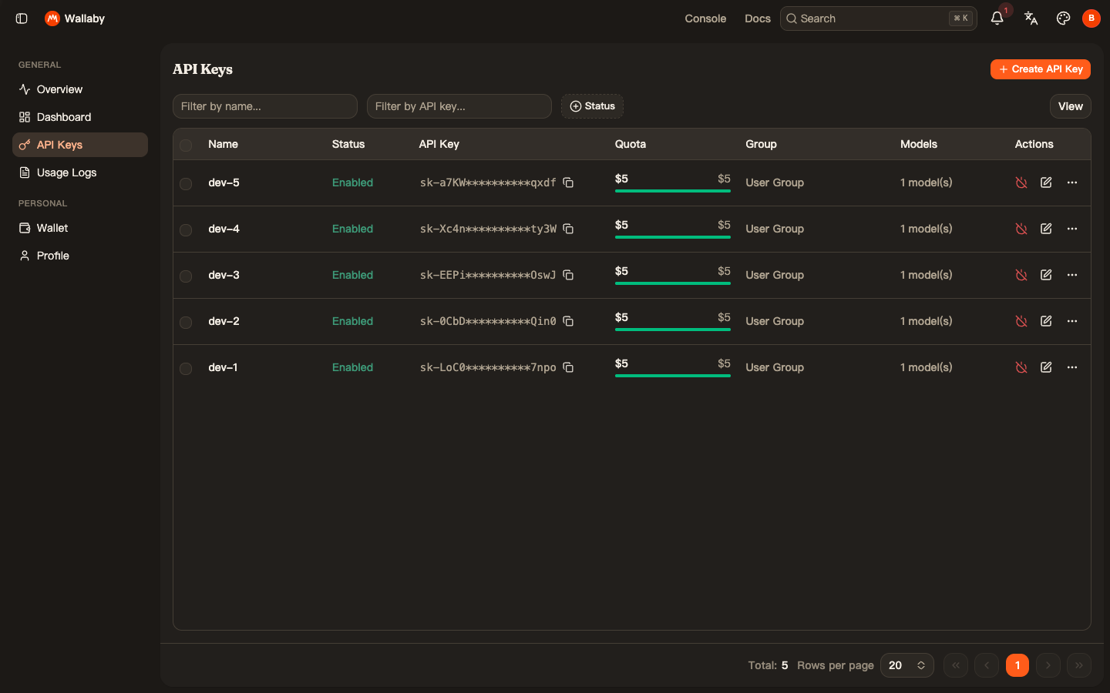
Task: Open more actions for dev-4
Action: [x=1072, y=229]
